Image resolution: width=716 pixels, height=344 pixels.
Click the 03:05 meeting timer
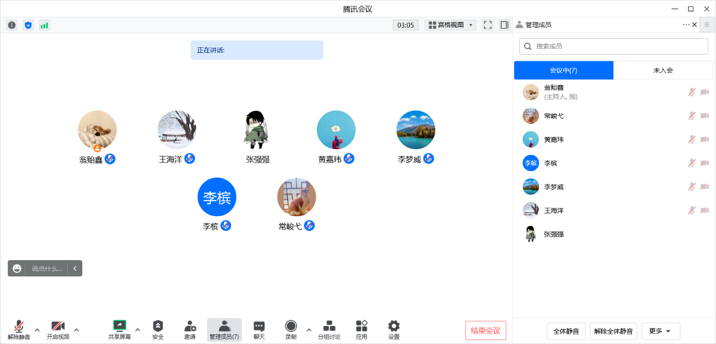point(406,25)
